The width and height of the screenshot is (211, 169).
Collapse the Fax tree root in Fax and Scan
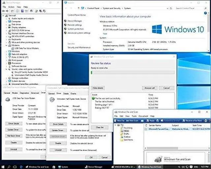(x=115, y=125)
